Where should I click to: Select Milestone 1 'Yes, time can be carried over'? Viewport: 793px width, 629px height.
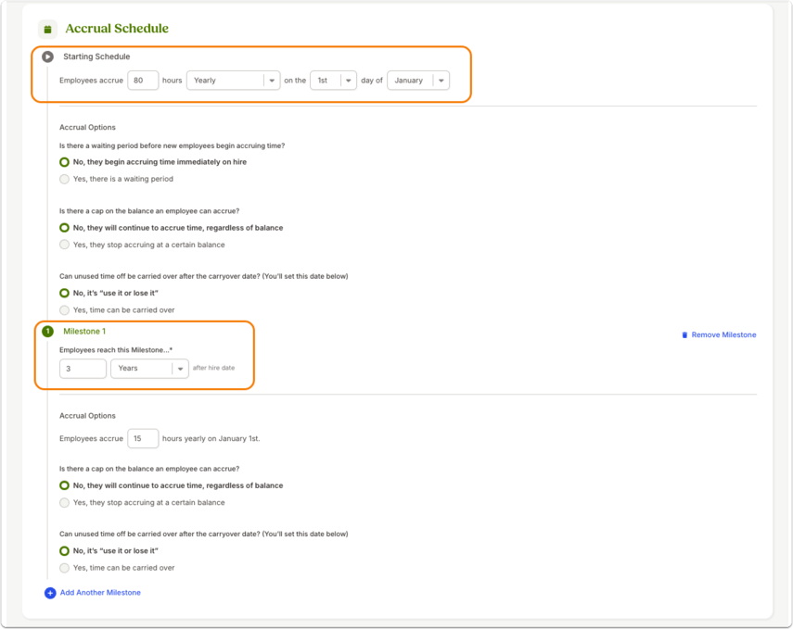(x=64, y=568)
